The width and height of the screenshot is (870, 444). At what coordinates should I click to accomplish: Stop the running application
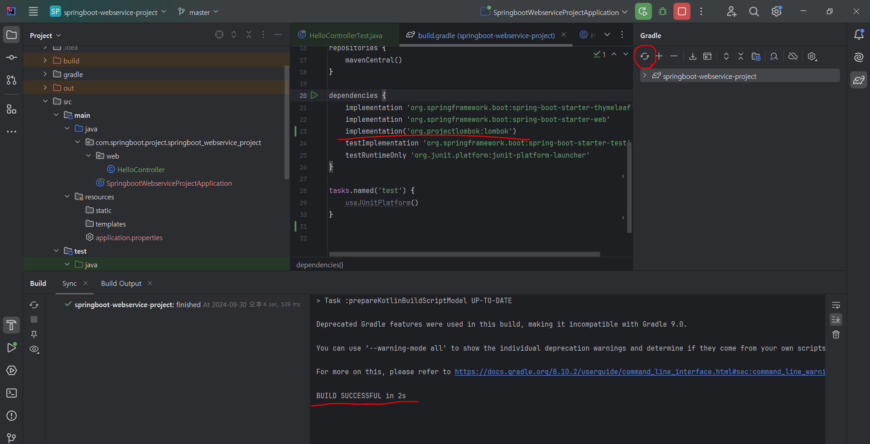[x=682, y=12]
